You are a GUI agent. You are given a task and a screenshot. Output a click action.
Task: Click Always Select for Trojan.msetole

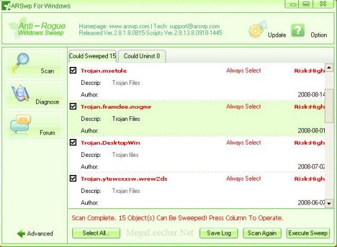[243, 71]
